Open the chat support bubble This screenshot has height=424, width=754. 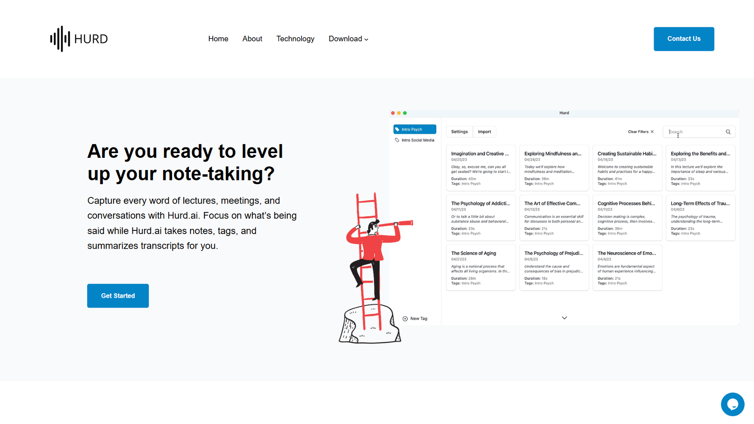pyautogui.click(x=732, y=404)
